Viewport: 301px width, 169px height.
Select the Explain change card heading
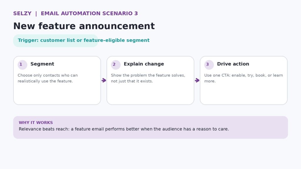[x=144, y=64]
